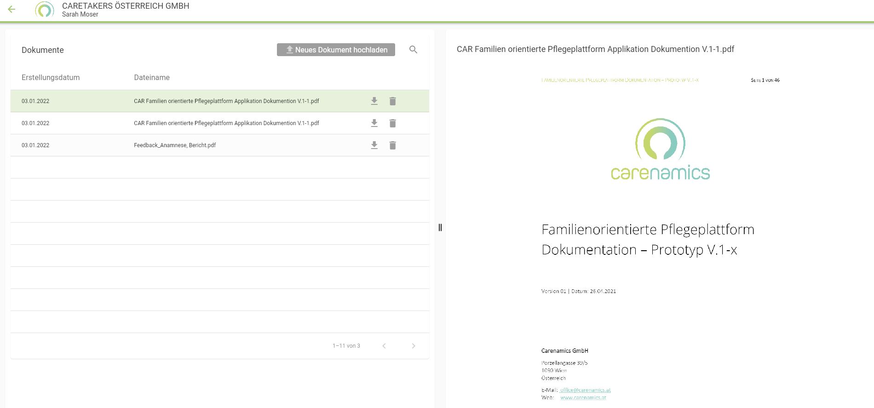874x408 pixels.
Task: Download Feedback_Anamnese, Bericht.pdf
Action: [374, 145]
